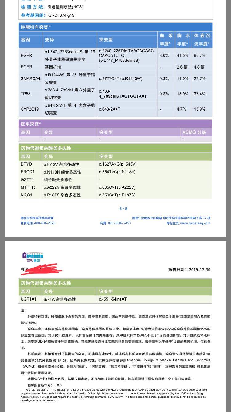Select the DPYD gene entry

coord(26,164)
